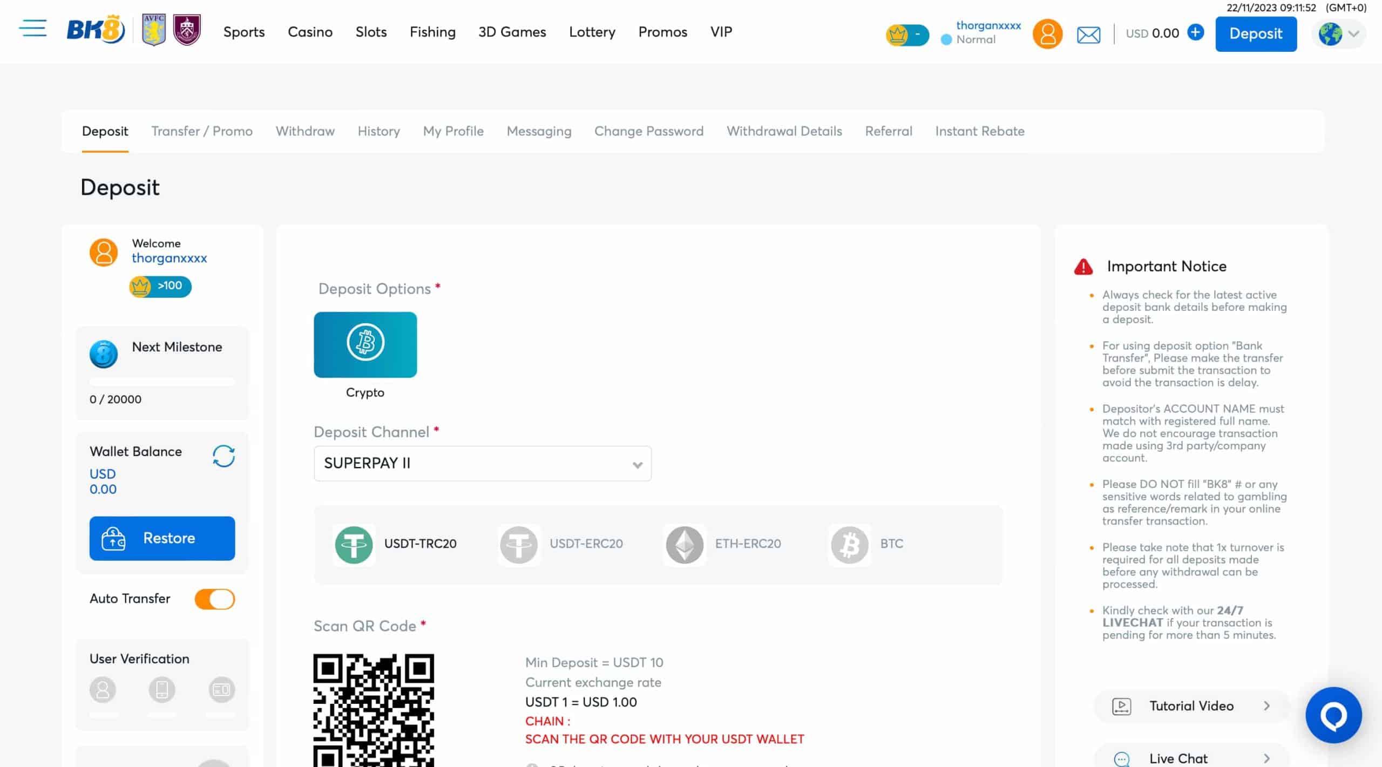The width and height of the screenshot is (1382, 767).
Task: Click the blue Deposit button in header
Action: coord(1256,34)
